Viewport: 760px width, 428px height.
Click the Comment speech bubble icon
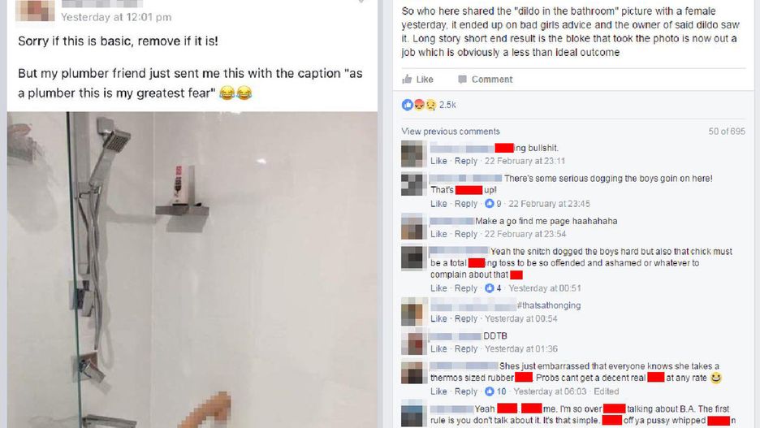point(462,79)
